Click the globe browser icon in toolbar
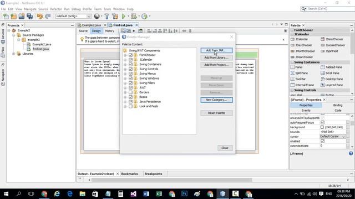 coord(97,16)
